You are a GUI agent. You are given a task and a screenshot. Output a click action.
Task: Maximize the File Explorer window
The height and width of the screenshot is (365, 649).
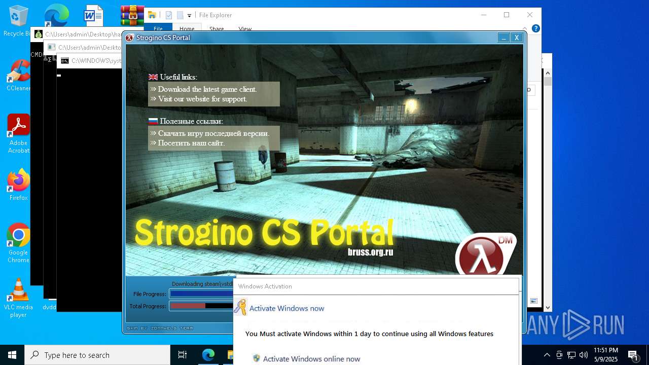coord(507,15)
